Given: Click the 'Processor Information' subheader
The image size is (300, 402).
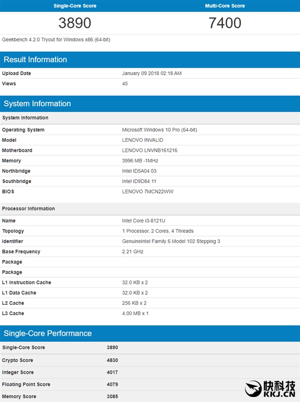Looking at the screenshot, I should point(150,209).
